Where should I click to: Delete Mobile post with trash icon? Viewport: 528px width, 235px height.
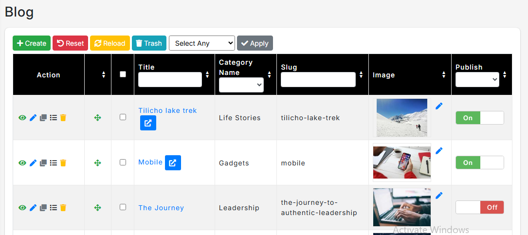tap(63, 163)
